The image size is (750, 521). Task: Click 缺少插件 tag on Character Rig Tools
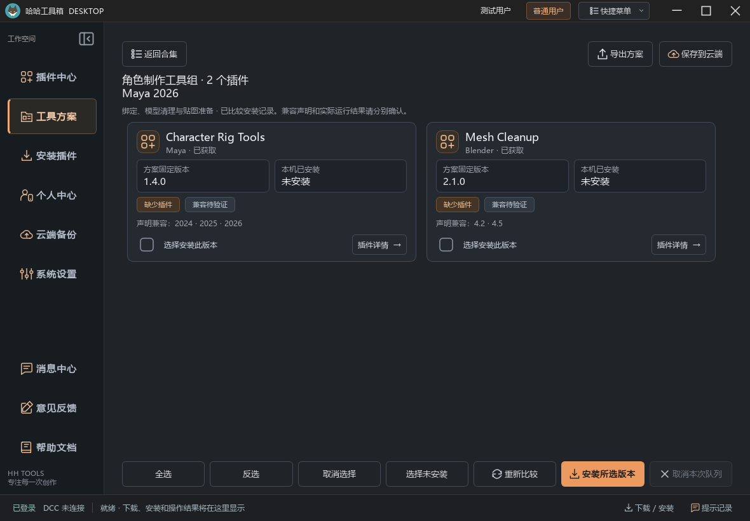[158, 205]
